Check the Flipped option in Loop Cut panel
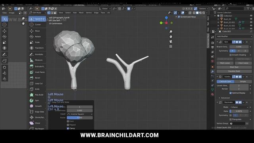 [68, 125]
